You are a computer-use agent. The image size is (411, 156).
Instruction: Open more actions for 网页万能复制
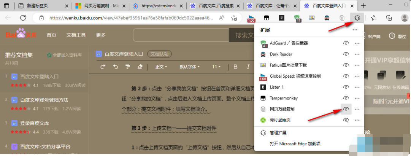tap(357, 109)
